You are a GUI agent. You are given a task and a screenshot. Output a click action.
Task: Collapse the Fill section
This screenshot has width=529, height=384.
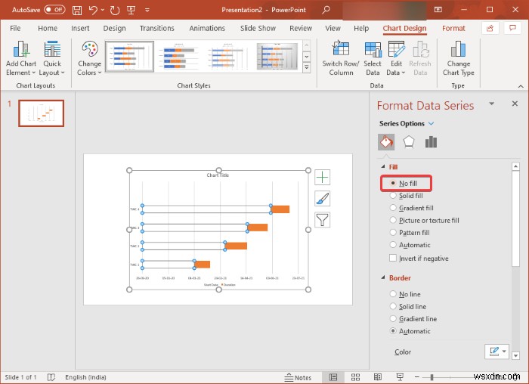383,167
